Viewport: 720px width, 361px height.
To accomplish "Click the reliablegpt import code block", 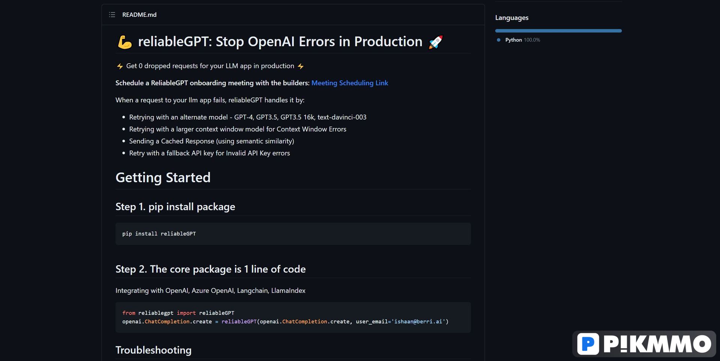I will coord(293,317).
